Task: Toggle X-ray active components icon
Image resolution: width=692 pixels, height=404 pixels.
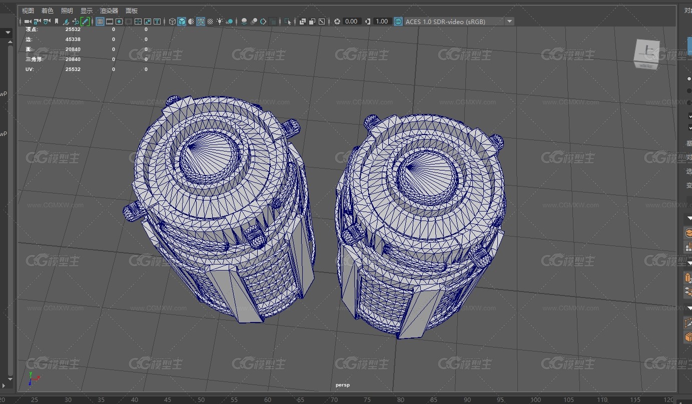Action: point(312,21)
